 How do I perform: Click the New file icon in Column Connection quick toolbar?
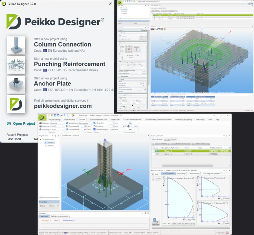click(49, 115)
